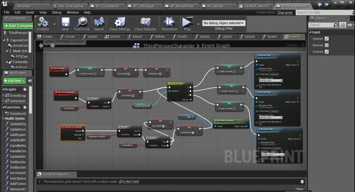Screen dimensions: 355x192
Task: Click the add plus icon beside Graphs
Action: [x=25, y=89]
